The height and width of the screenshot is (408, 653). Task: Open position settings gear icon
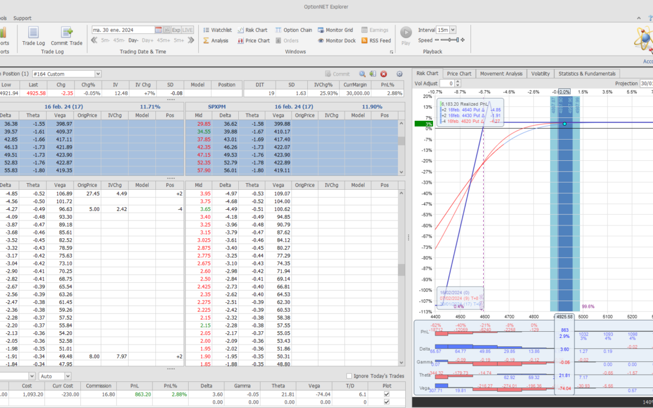pos(399,74)
